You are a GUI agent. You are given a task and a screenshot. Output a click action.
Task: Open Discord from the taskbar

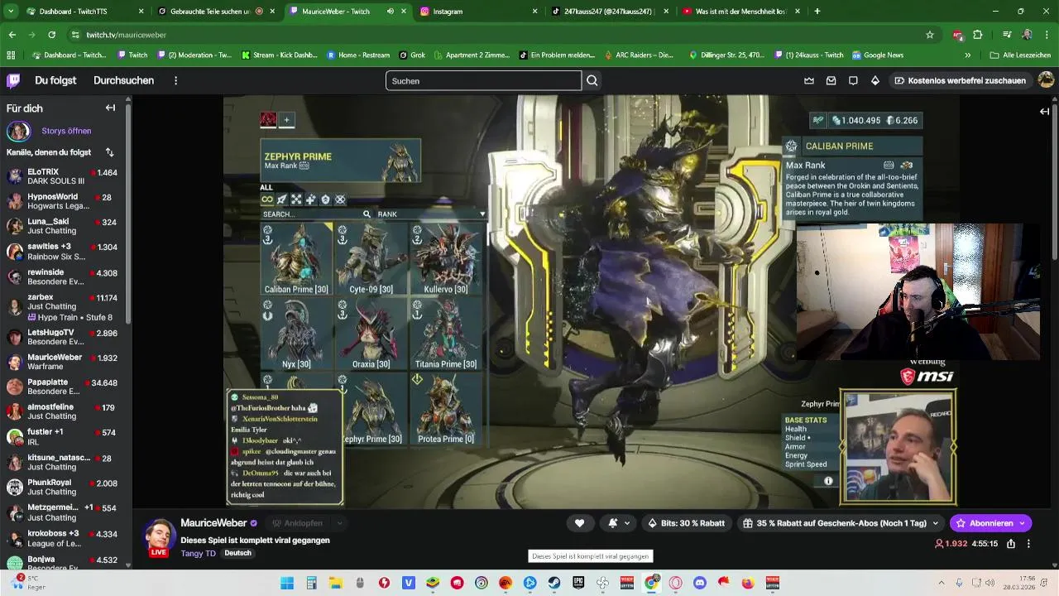coord(700,583)
